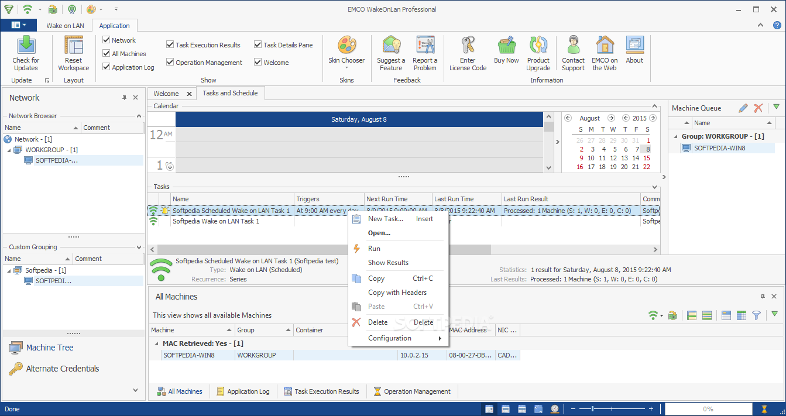Switch to the Wake on LAN ribbon tab
Screen dimensions: 786x416
pos(65,26)
